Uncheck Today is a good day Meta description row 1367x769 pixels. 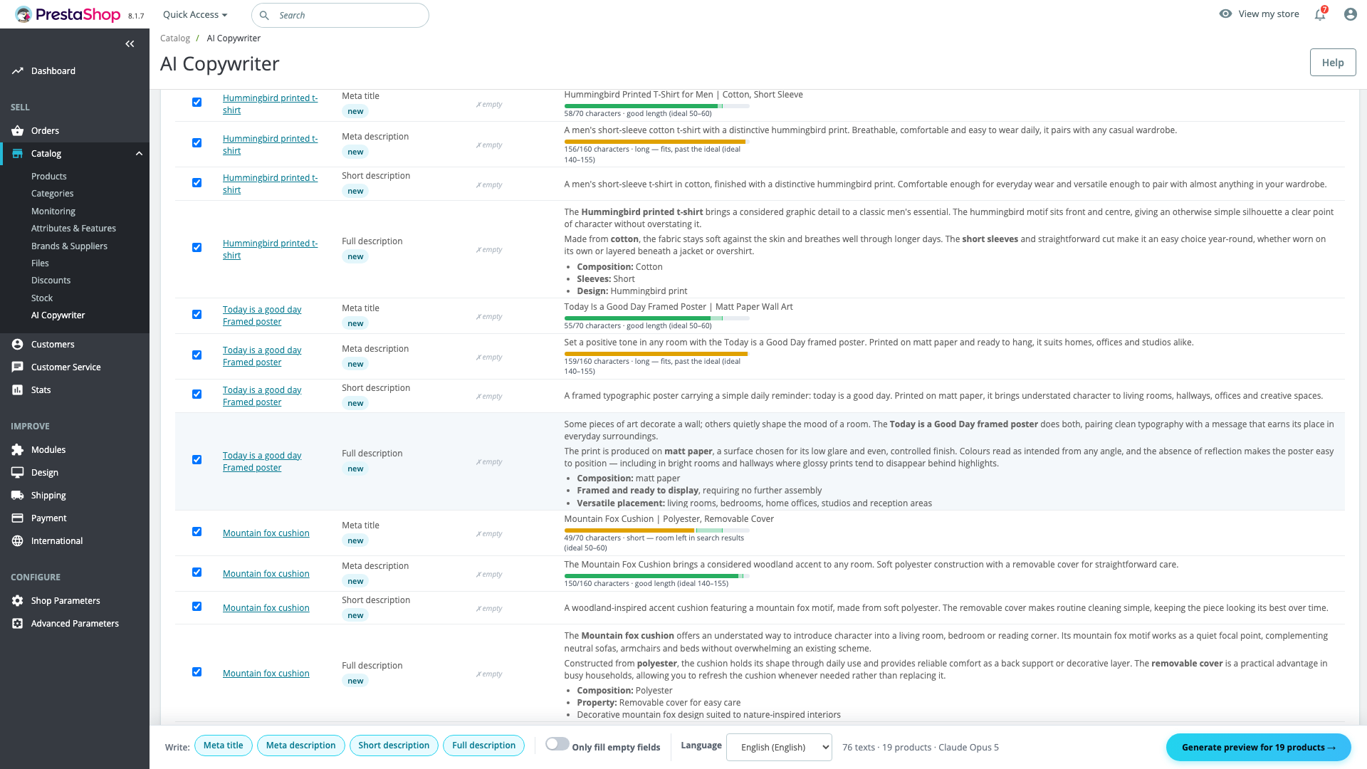197,355
